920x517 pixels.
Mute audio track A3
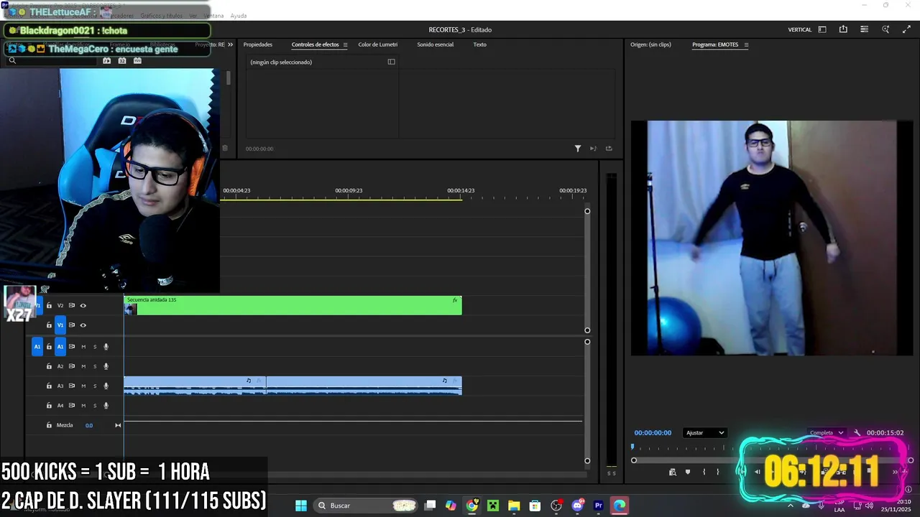[x=83, y=386]
